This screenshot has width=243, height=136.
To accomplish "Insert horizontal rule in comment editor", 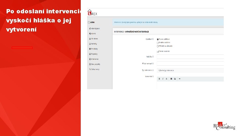I will [x=180, y=79].
